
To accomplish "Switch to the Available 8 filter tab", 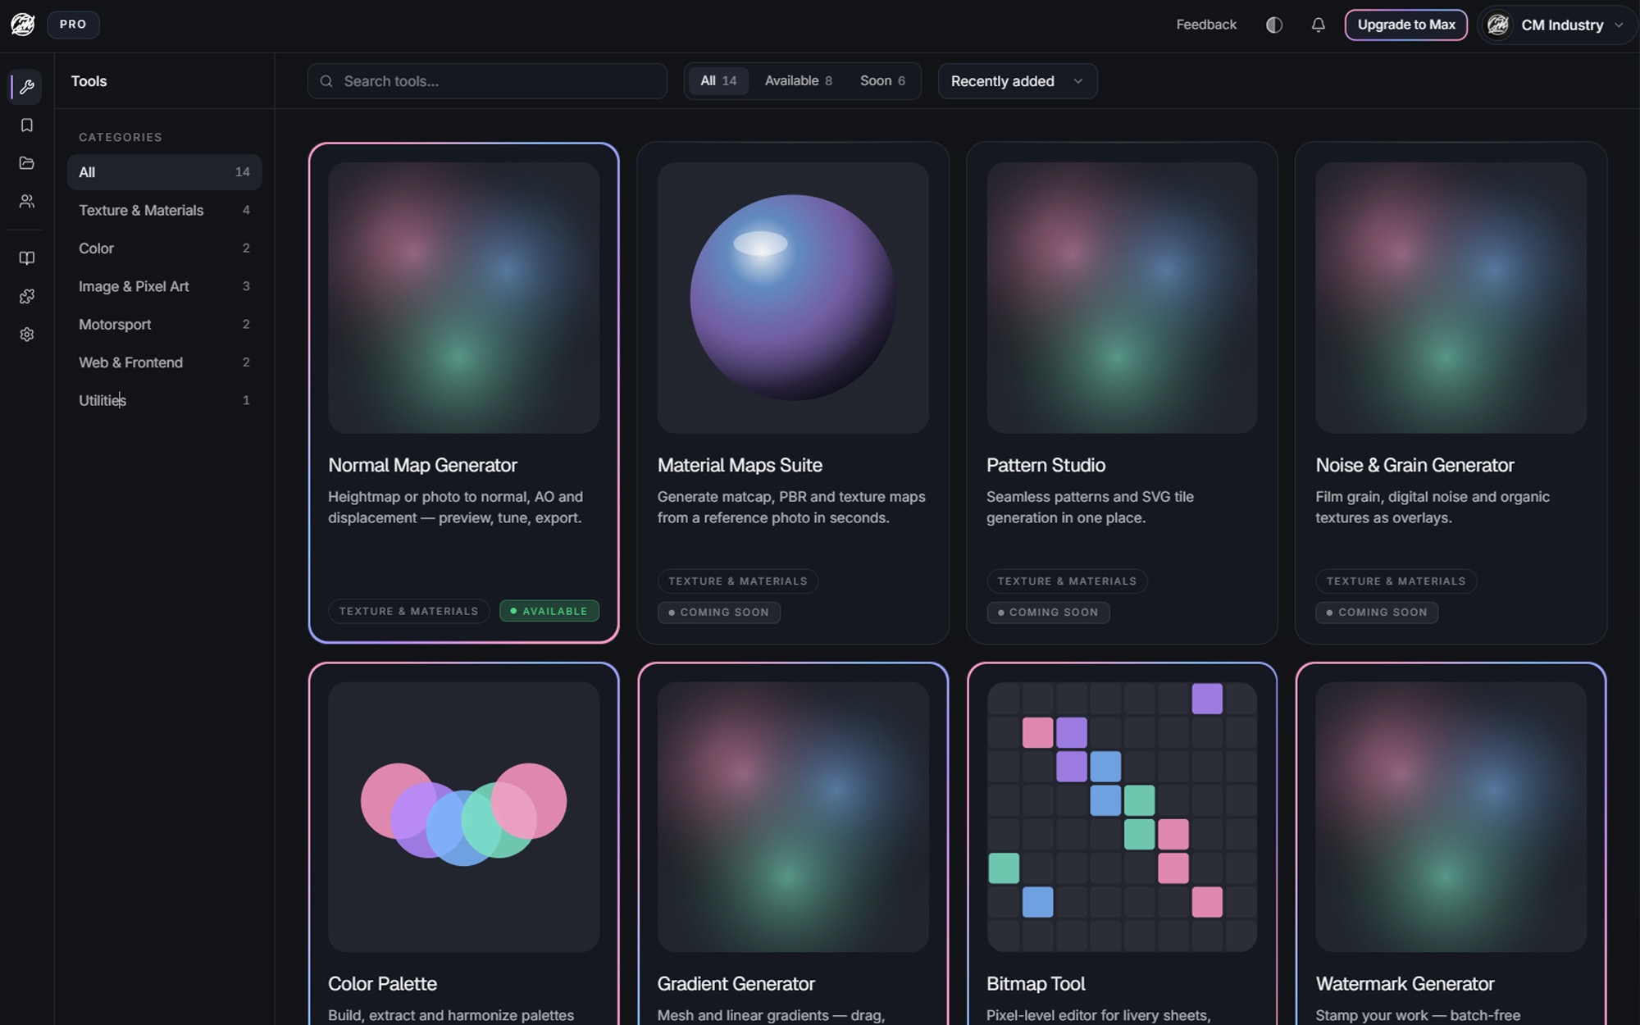I will 798,81.
